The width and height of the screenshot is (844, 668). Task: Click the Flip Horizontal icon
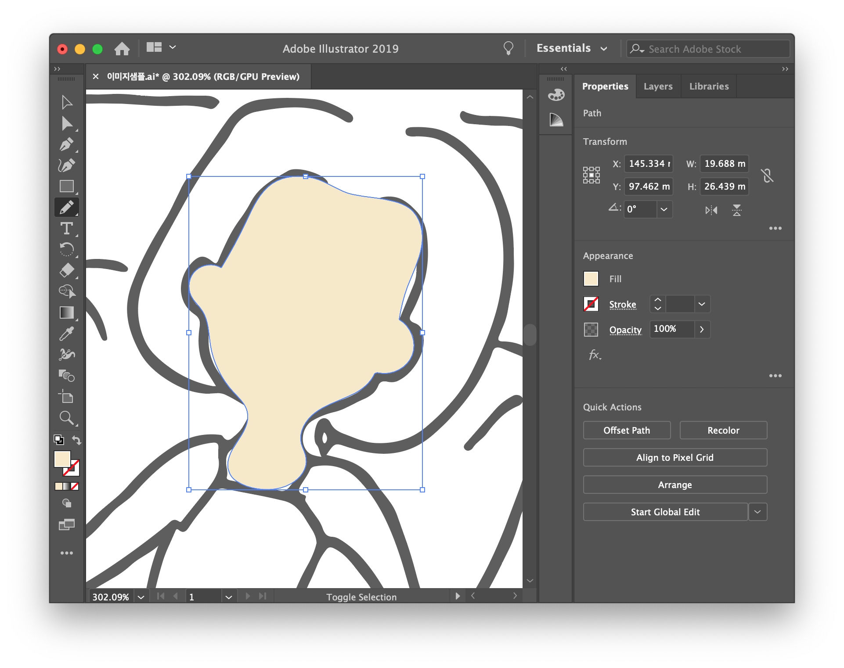tap(711, 210)
